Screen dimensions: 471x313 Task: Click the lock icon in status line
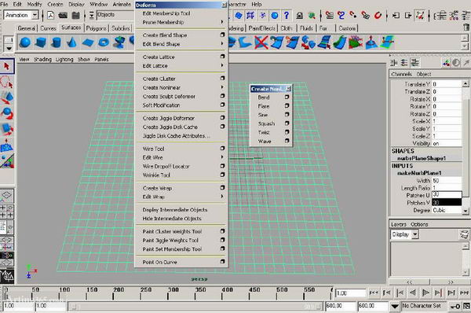300,16
